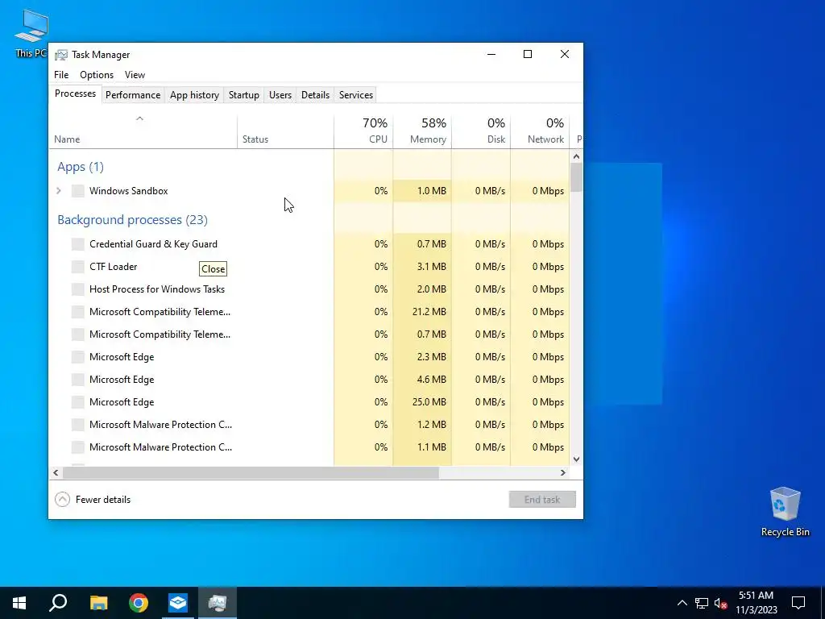Sort processes by Disk column

coord(481,131)
